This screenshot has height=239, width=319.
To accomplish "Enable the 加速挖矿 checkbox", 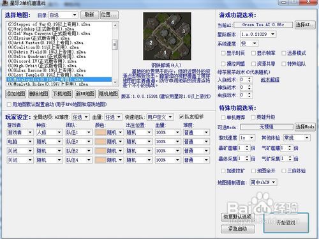I will click(223, 171).
